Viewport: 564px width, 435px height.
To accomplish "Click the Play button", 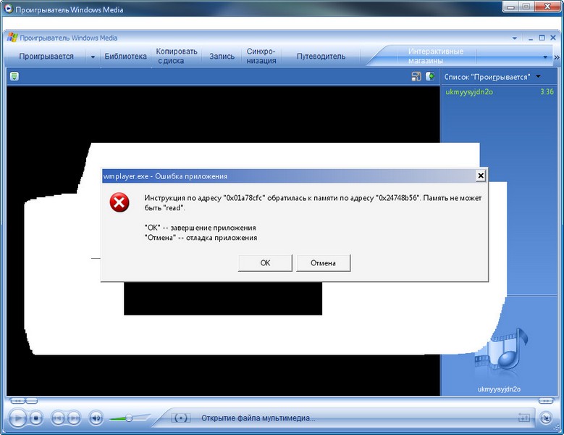I will coord(17,418).
